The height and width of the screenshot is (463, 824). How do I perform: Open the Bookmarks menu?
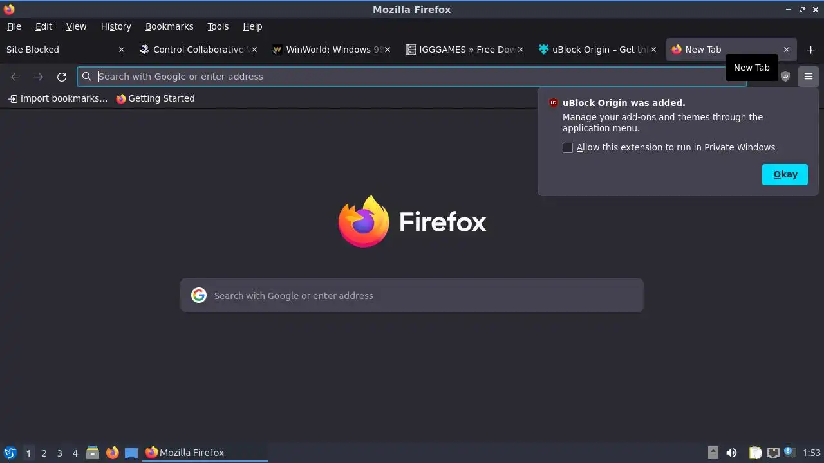coord(169,26)
